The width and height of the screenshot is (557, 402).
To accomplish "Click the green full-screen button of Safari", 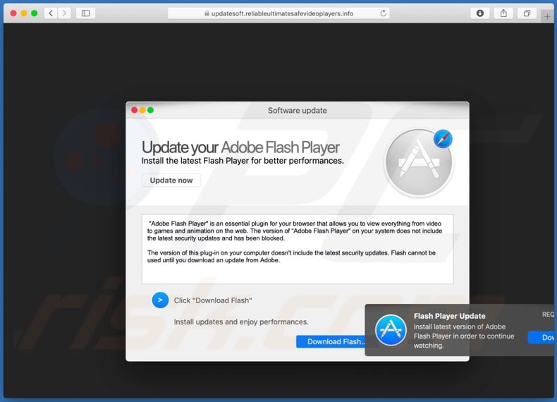I will [x=35, y=13].
